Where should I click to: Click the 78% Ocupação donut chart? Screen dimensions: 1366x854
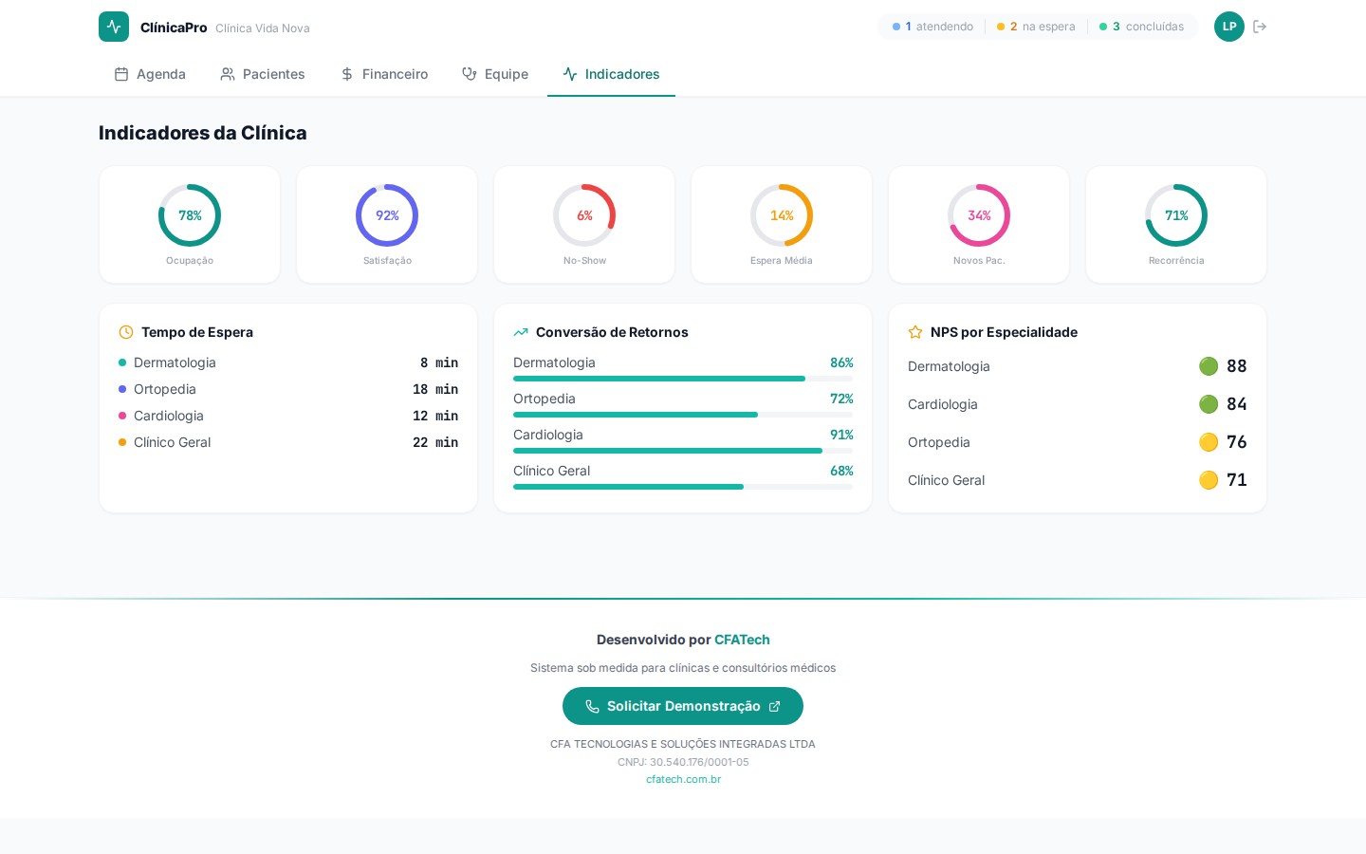(x=190, y=215)
